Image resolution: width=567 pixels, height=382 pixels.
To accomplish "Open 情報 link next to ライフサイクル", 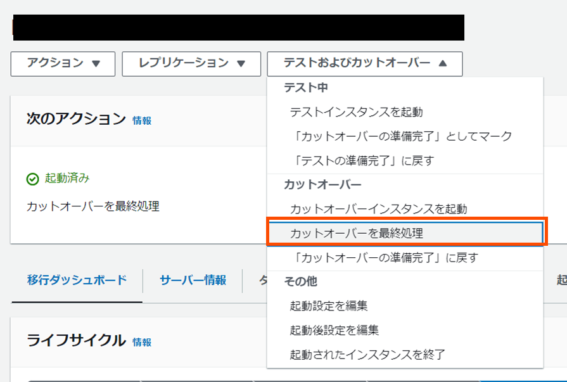I will (x=142, y=342).
